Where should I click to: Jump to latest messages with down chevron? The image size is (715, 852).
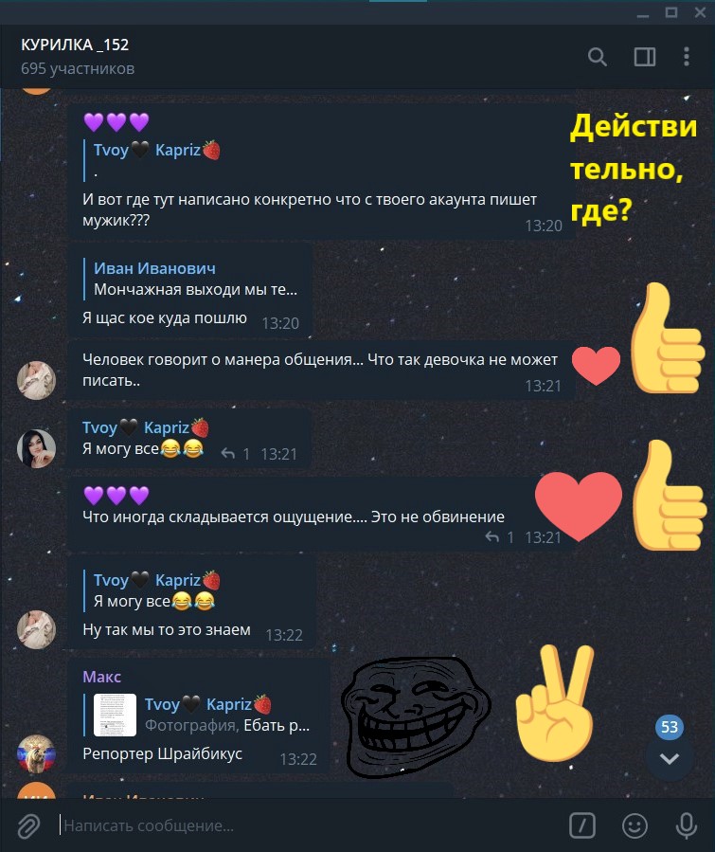tap(669, 758)
